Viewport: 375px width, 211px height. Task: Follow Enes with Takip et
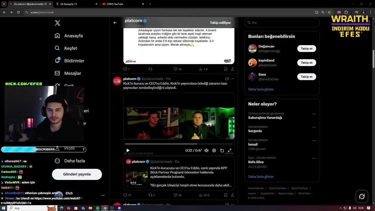tap(306, 77)
